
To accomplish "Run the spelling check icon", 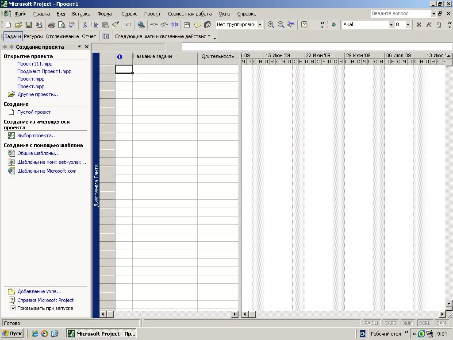I will click(x=72, y=25).
